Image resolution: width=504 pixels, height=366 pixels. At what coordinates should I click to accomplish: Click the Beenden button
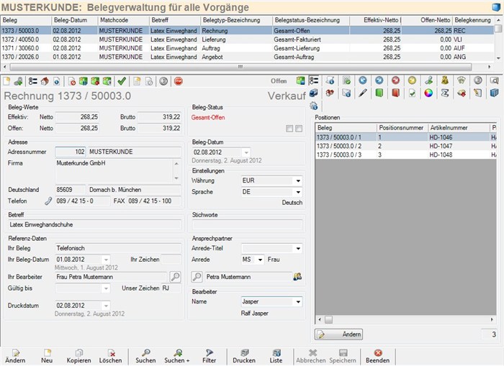pos(378,357)
